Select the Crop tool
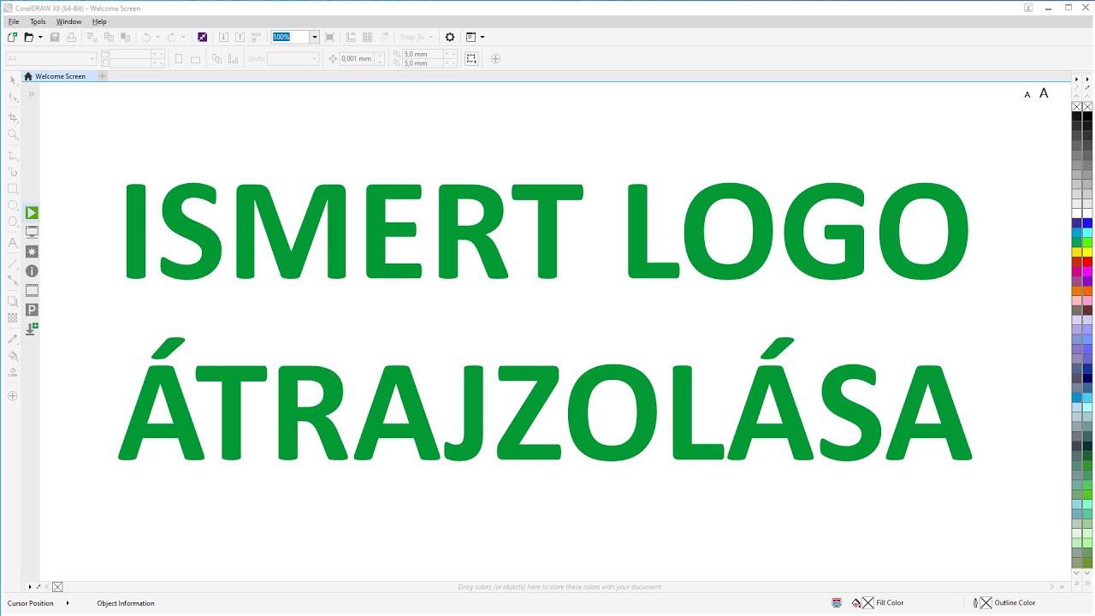This screenshot has width=1095, height=616. 13,117
